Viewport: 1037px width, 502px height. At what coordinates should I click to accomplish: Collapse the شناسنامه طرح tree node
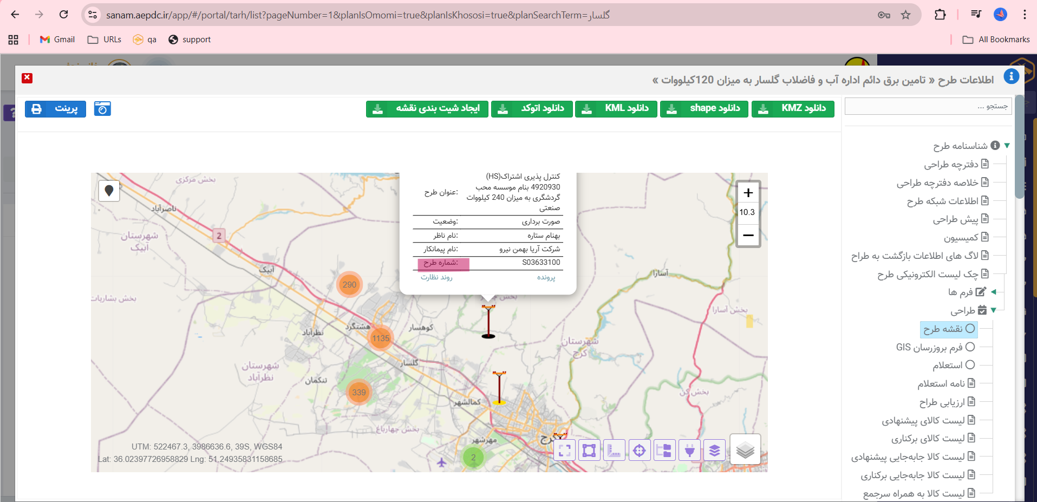(1007, 146)
